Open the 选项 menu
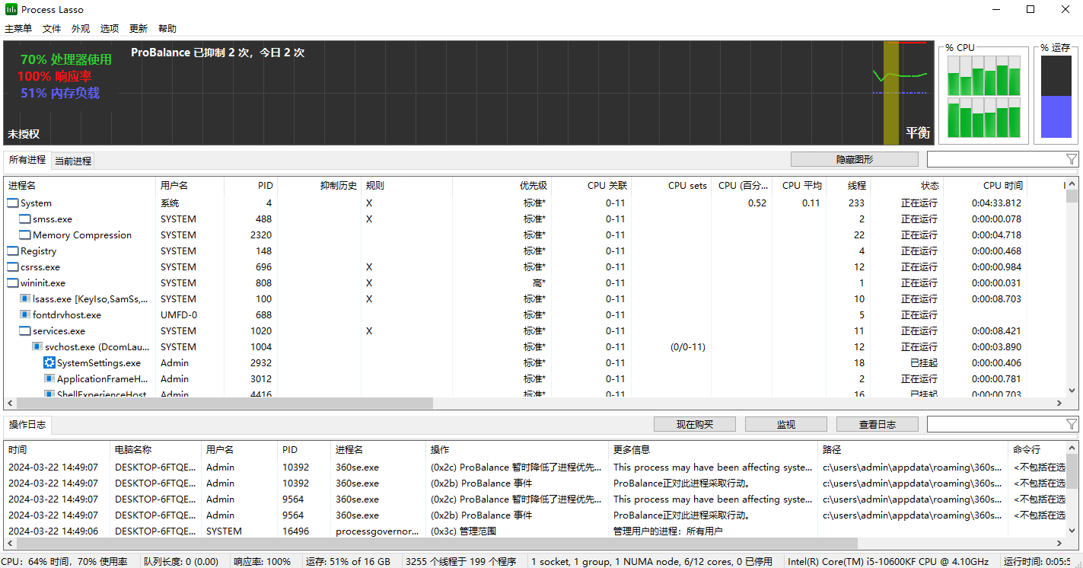The image size is (1083, 568). (110, 29)
